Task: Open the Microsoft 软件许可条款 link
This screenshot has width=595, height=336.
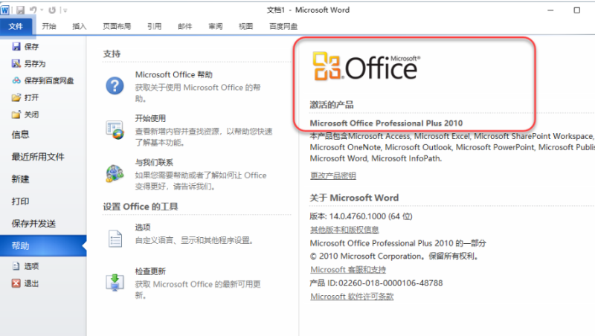Action: [x=352, y=297]
